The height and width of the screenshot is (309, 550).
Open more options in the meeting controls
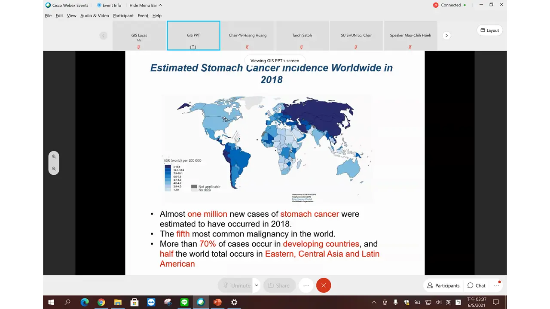306,285
